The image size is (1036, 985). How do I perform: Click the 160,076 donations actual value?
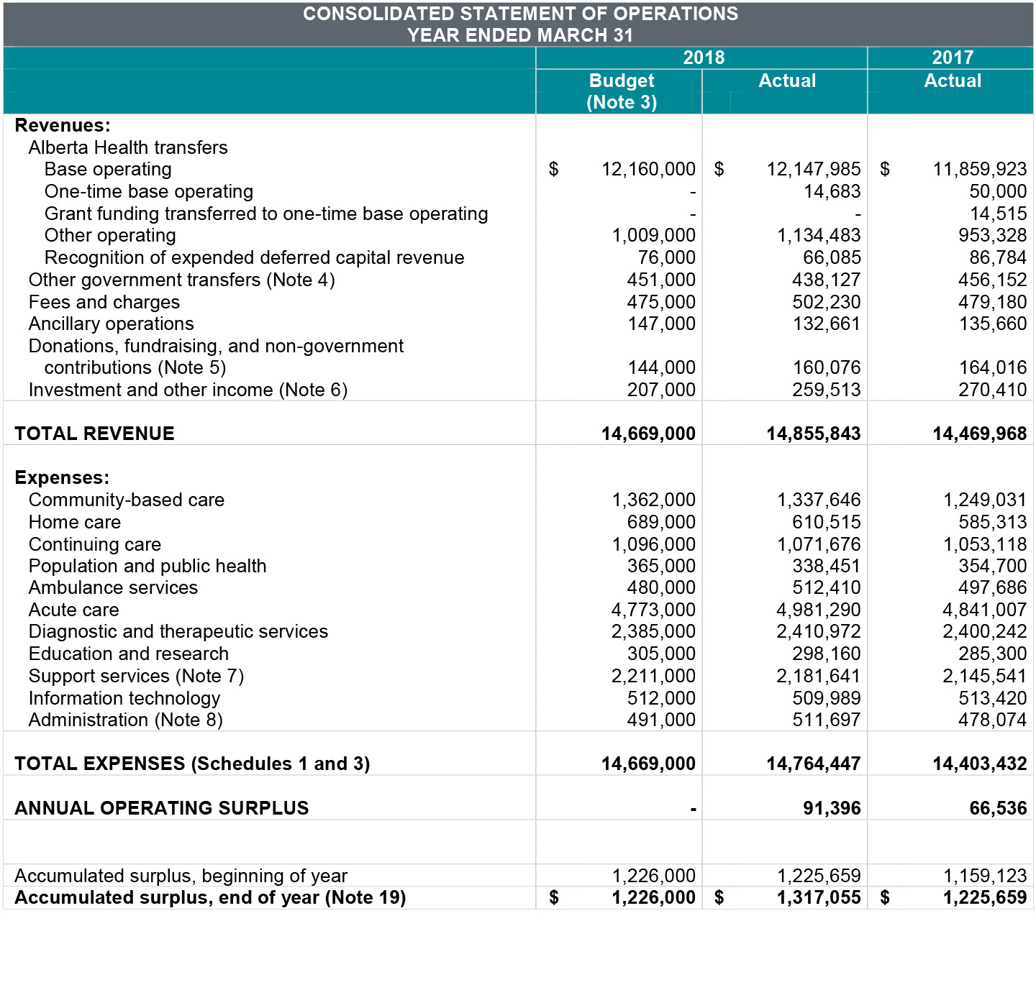827,368
